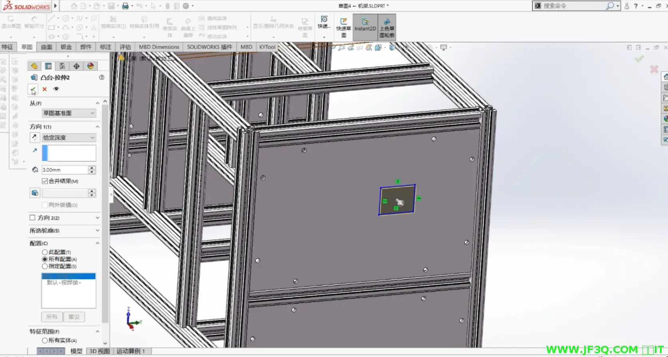Click the 搜索命令 search field
Image resolution: width=668 pixels, height=357 pixels.
pyautogui.click(x=573, y=6)
